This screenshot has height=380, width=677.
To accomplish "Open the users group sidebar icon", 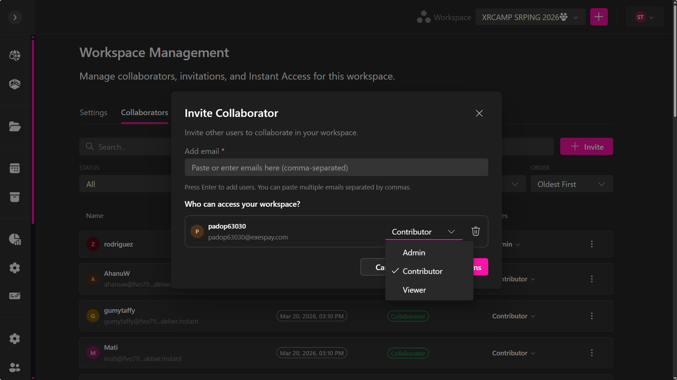I will (15, 368).
